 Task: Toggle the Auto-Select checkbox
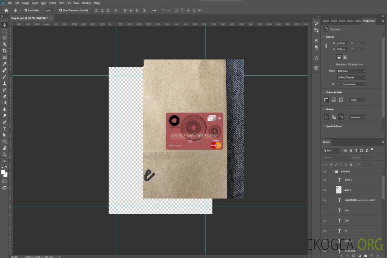click(x=25, y=10)
